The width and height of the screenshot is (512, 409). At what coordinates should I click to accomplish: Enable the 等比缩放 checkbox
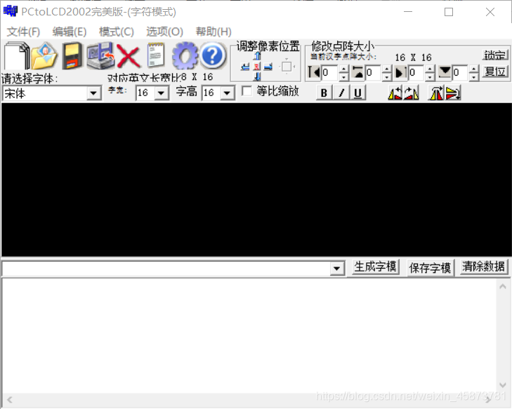[x=247, y=91]
